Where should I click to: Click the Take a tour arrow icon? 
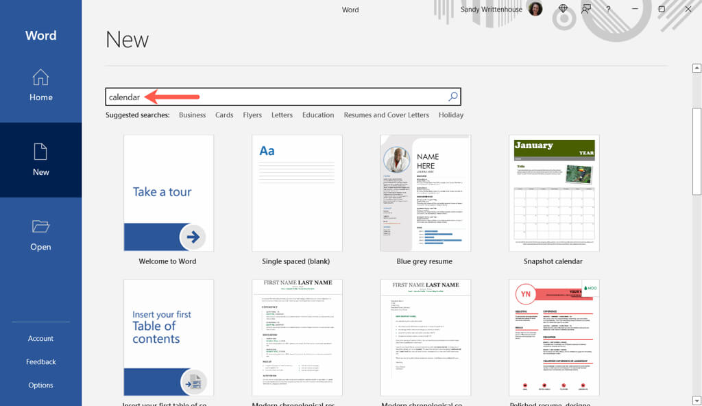(193, 237)
